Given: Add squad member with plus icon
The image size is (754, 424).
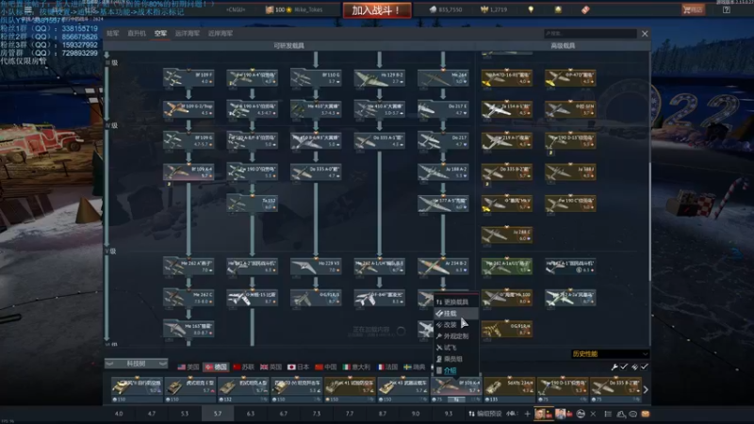Looking at the screenshot, I should click(528, 414).
